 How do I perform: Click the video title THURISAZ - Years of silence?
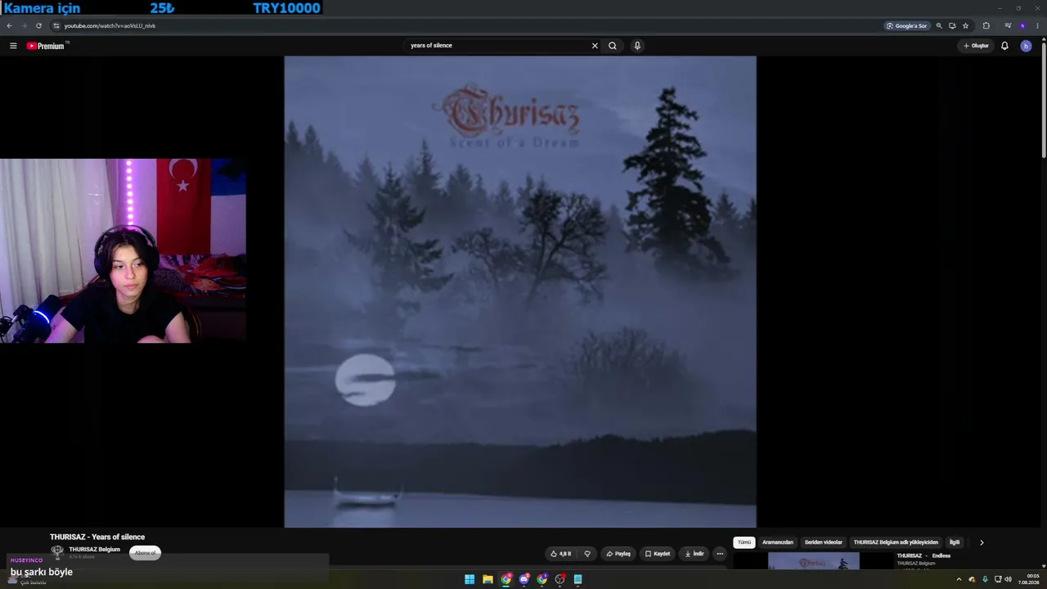click(x=97, y=537)
